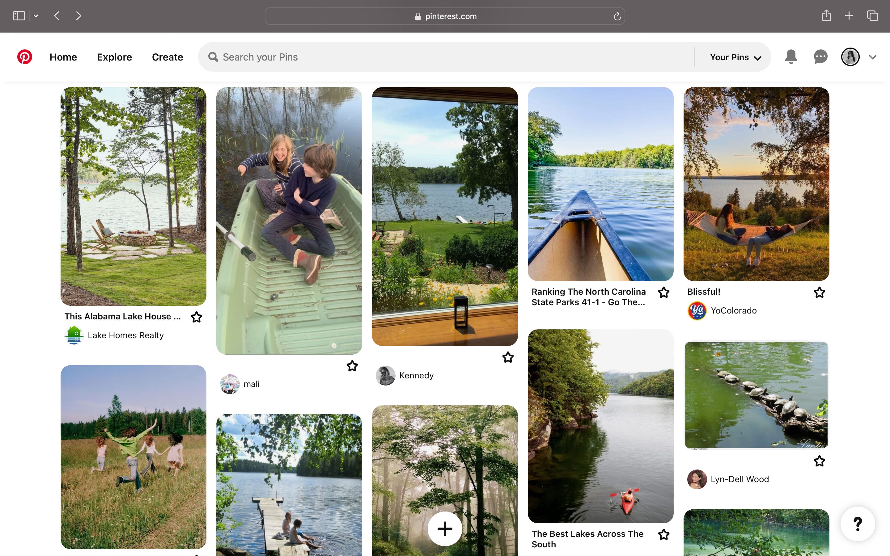
Task: Click the search magnifier icon
Action: coord(213,57)
